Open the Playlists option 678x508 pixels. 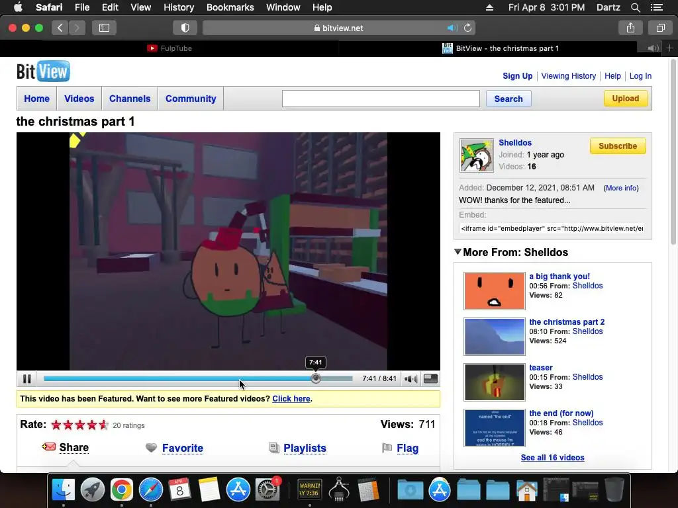305,448
